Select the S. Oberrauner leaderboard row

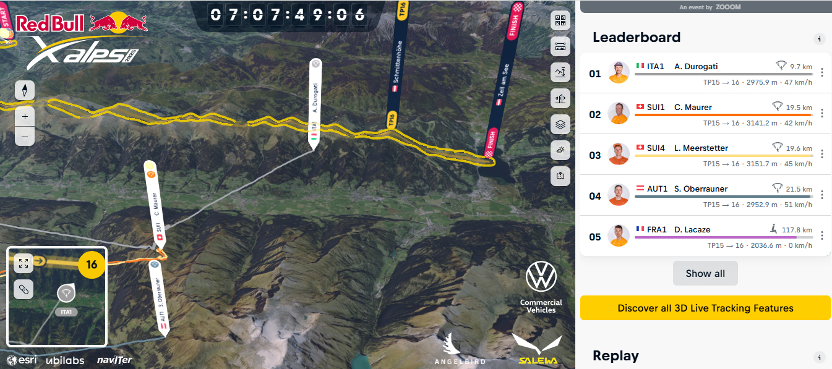point(705,195)
